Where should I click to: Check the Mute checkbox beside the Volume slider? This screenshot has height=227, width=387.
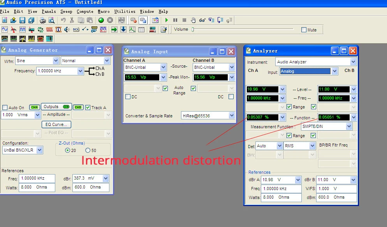pyautogui.click(x=304, y=30)
